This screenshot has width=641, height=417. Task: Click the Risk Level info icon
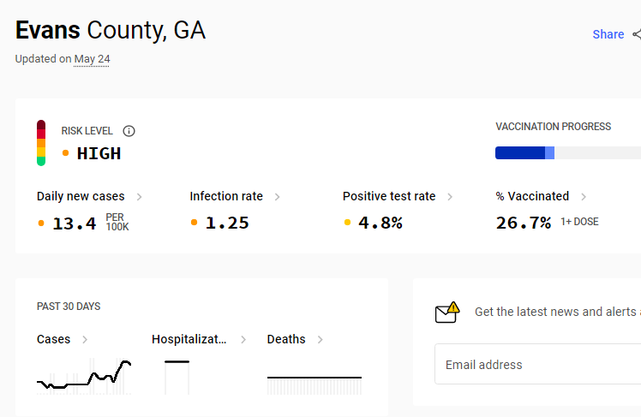129,131
